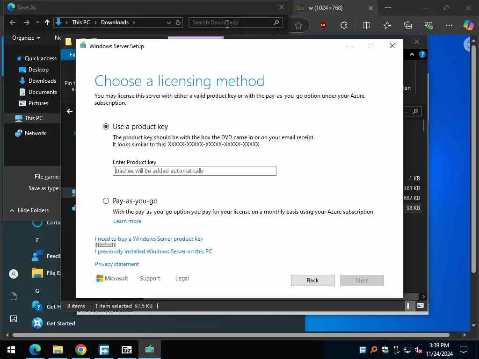Viewport: 479px width, 359px height.
Task: Go Back in Windows Server Setup
Action: tap(312, 280)
